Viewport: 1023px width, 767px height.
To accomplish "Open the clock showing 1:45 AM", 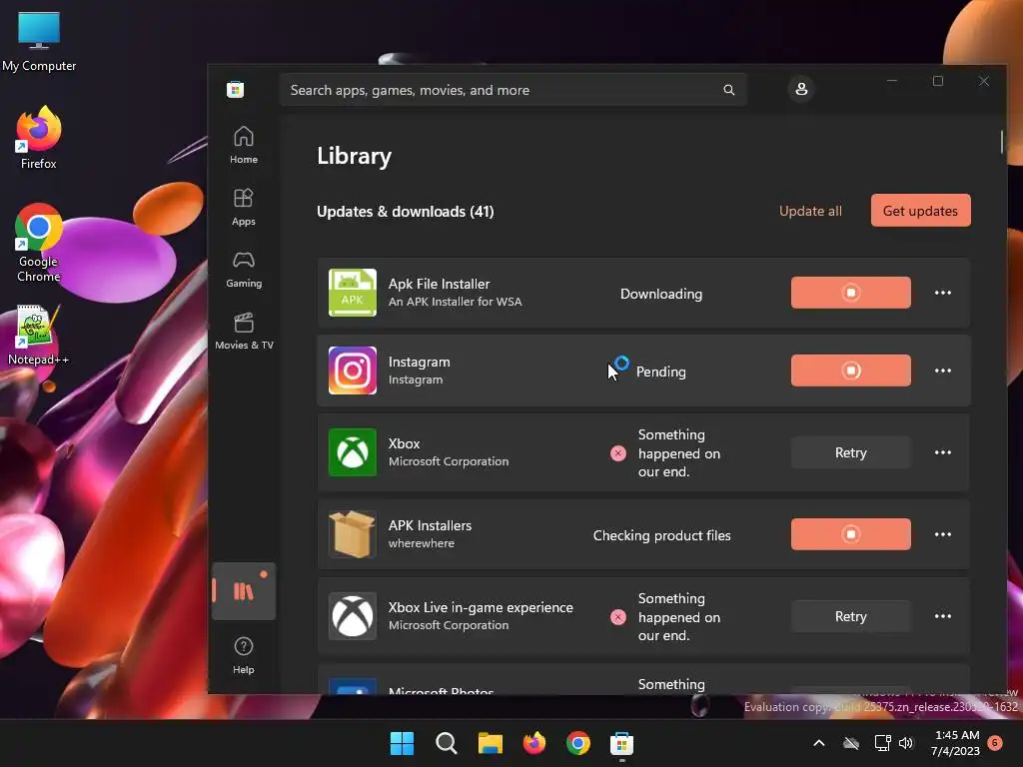I will pos(956,743).
